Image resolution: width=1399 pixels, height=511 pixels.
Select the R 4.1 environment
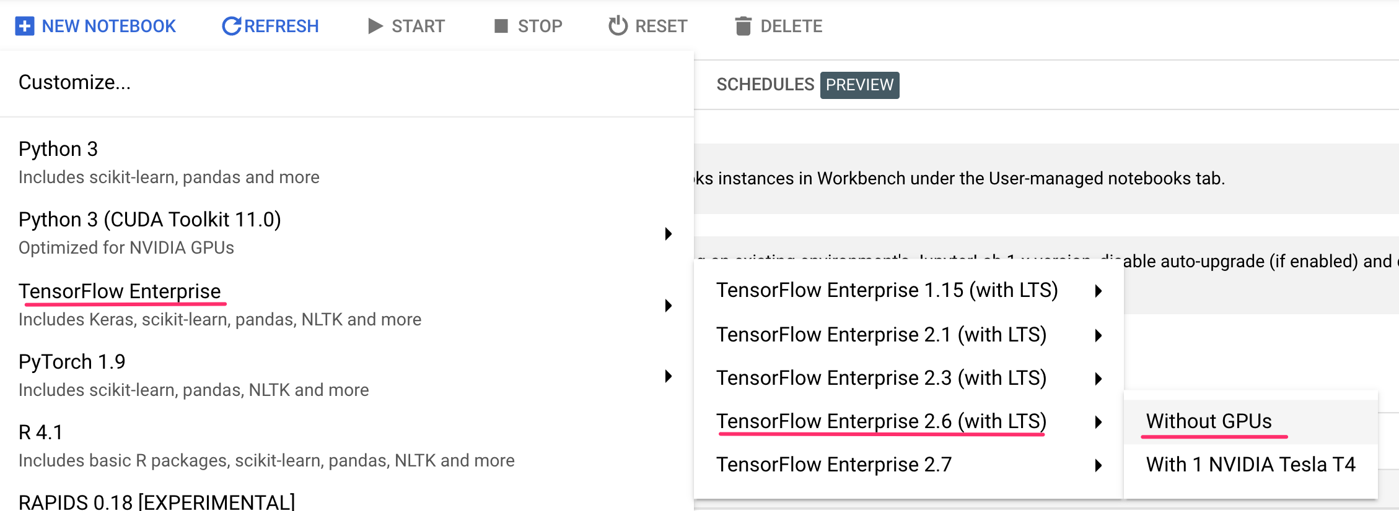41,432
